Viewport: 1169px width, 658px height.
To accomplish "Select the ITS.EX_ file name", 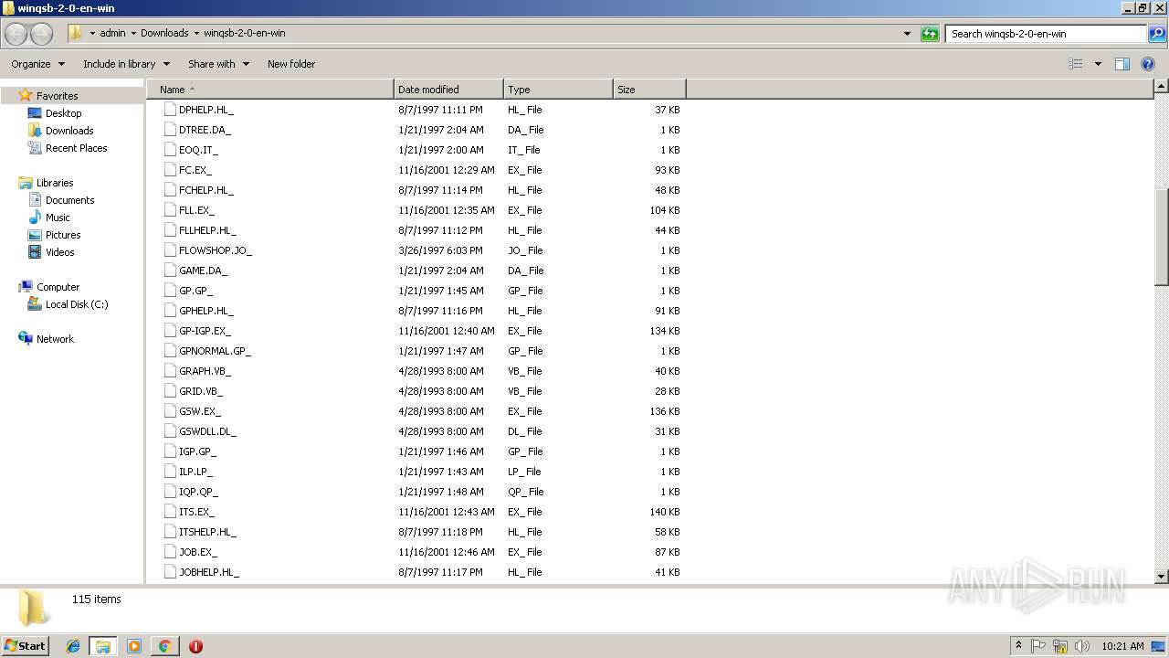I will [196, 512].
